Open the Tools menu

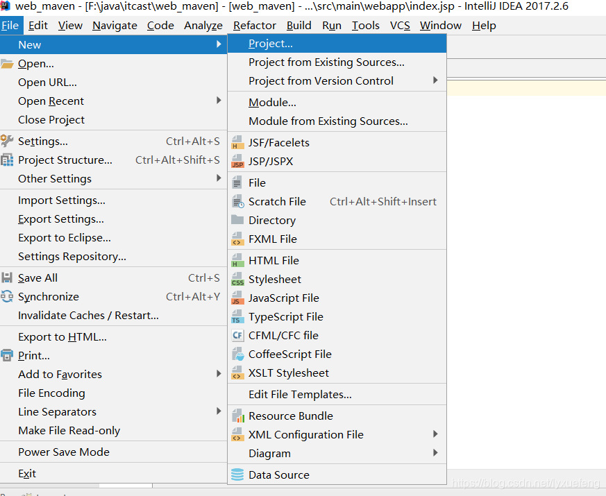tap(366, 26)
